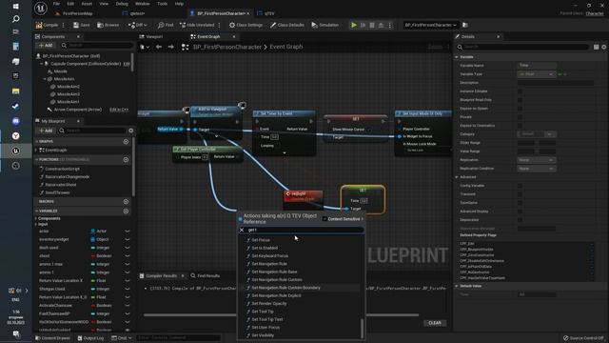
Task: Toggle the Blueprint Read Only checkbox
Action: 520,100
